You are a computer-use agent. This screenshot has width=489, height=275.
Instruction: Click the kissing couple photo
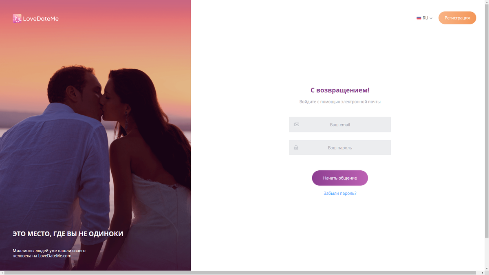pyautogui.click(x=95, y=135)
